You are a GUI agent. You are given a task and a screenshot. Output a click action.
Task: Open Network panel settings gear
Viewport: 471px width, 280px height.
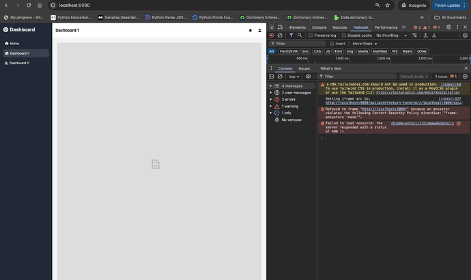coord(465,35)
